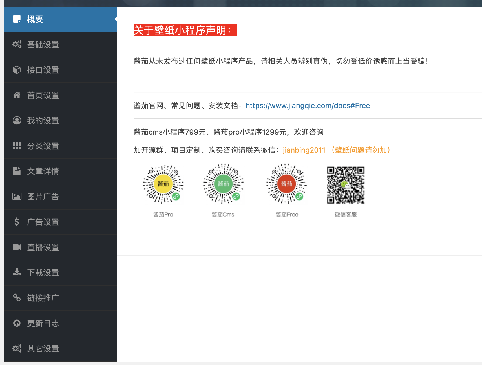Click the orange (壁纸问题请勿加) note
Image resolution: width=482 pixels, height=365 pixels.
coord(361,150)
